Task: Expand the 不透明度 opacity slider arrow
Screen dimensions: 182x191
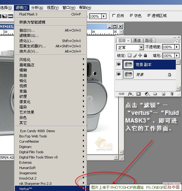Action: [177, 47]
